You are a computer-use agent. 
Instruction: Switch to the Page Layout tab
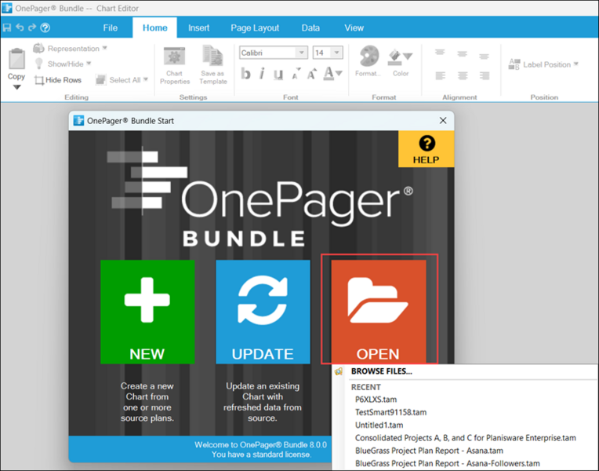pos(255,28)
